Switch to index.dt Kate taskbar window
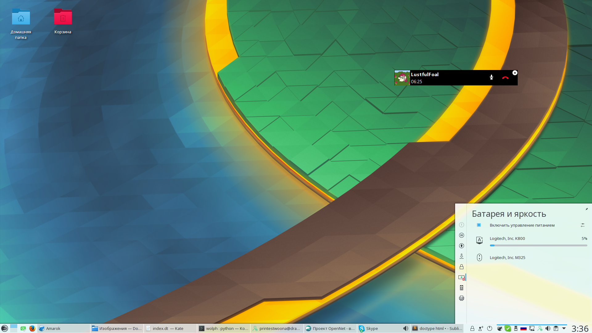Viewport: 592px width, 333px height. [x=170, y=328]
